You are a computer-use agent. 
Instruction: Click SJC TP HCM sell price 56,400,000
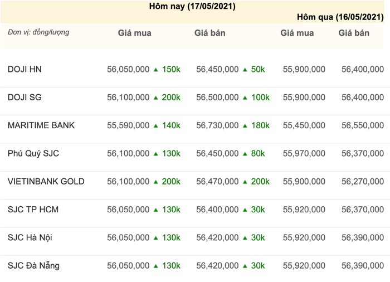pyautogui.click(x=217, y=210)
